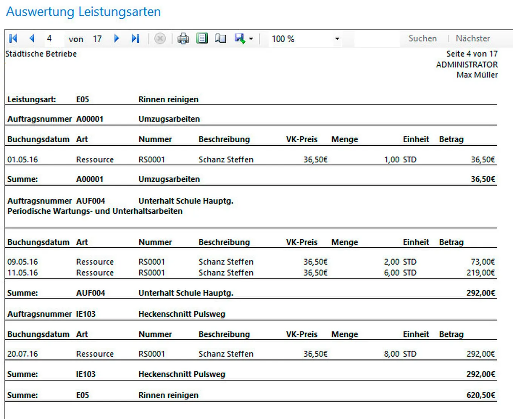The height and width of the screenshot is (419, 513).
Task: Click the greyed-out stop rendering icon
Action: coord(160,39)
